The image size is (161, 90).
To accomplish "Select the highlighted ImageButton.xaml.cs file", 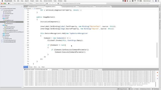I will coord(12,22).
